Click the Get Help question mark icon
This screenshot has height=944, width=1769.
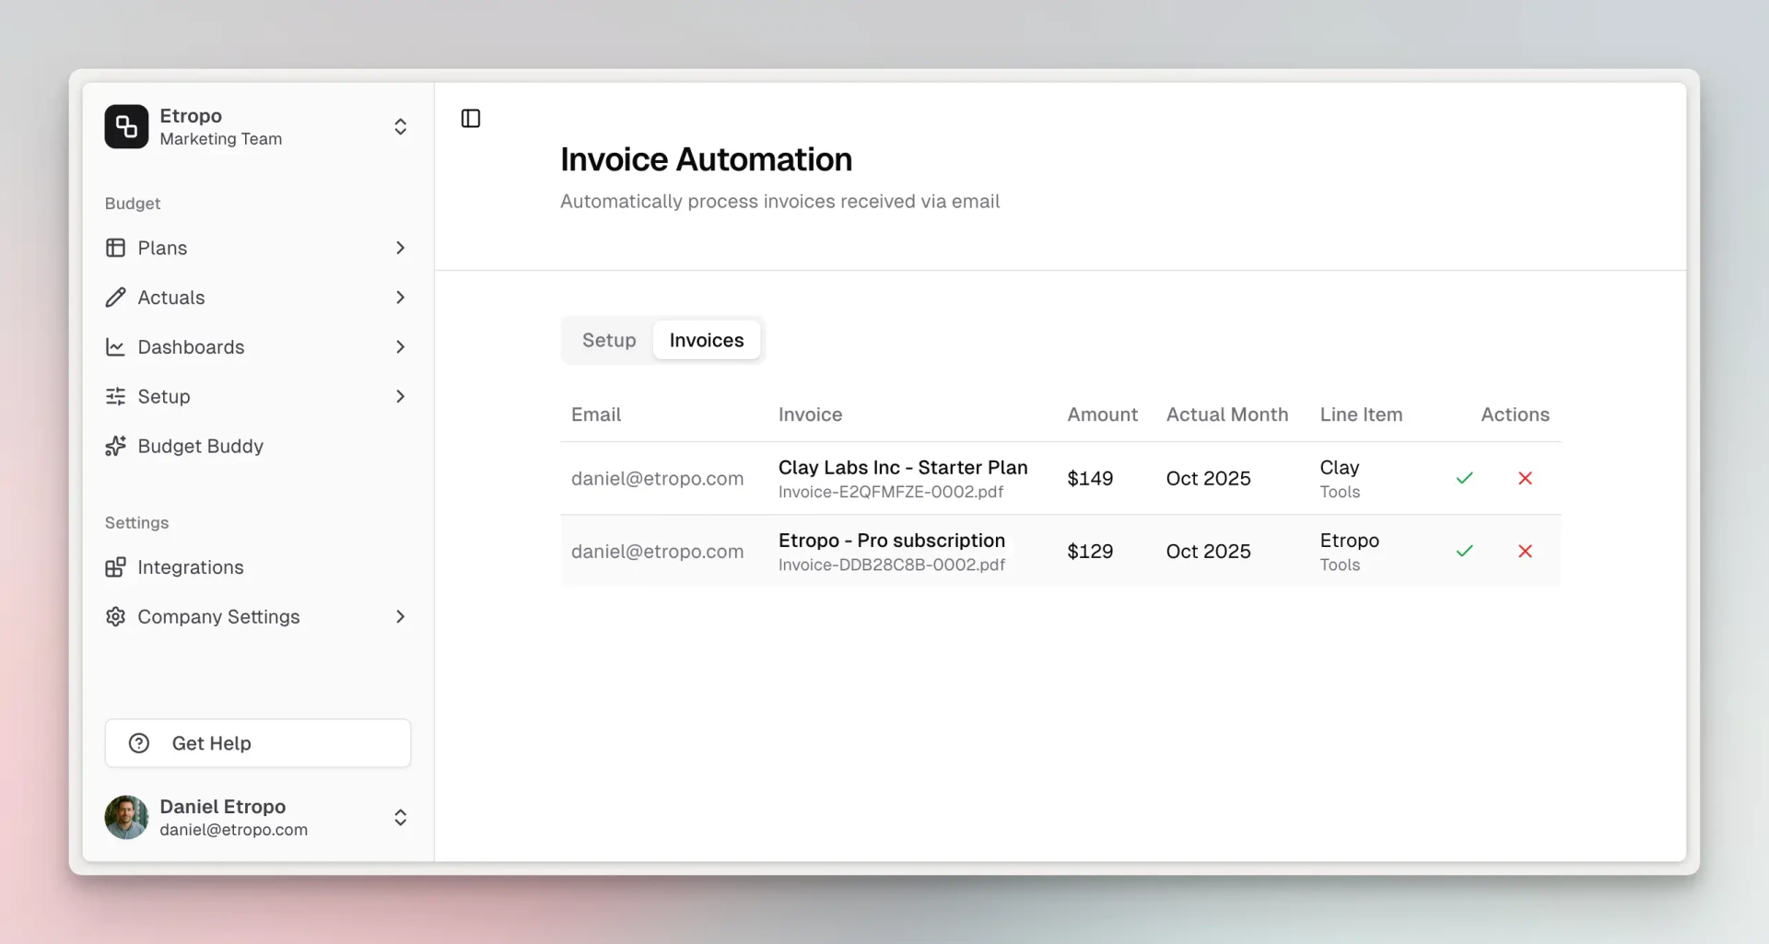(138, 743)
